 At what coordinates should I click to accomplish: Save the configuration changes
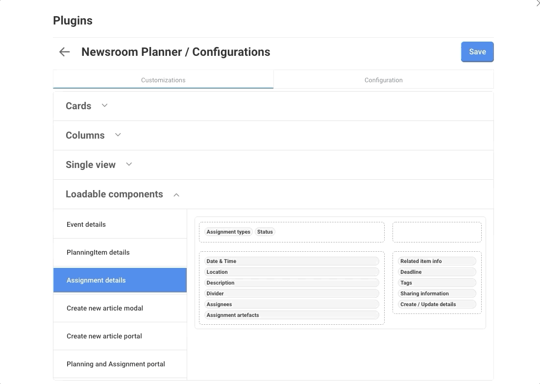(x=477, y=52)
